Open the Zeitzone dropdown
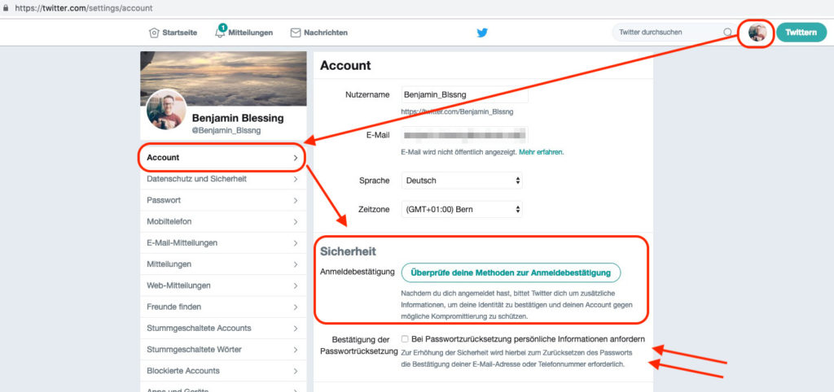The width and height of the screenshot is (834, 392). click(x=462, y=209)
